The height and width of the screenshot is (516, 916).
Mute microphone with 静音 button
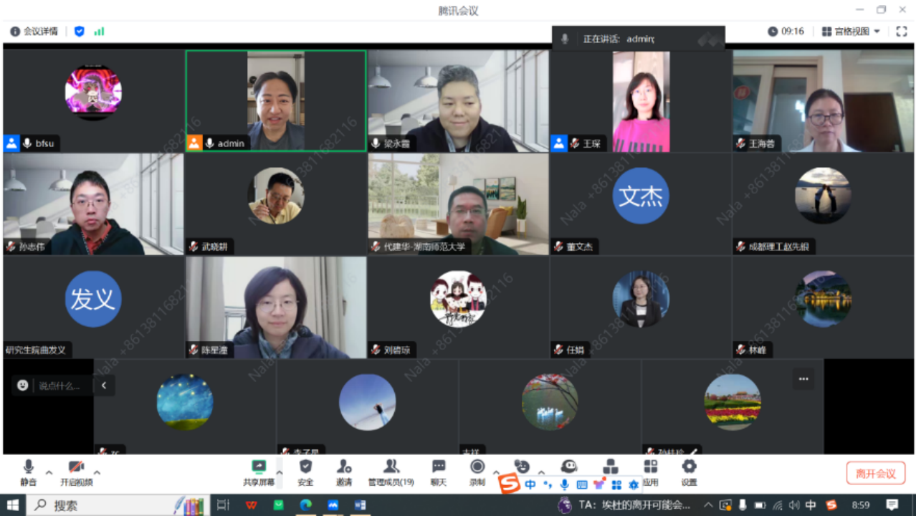pyautogui.click(x=28, y=472)
